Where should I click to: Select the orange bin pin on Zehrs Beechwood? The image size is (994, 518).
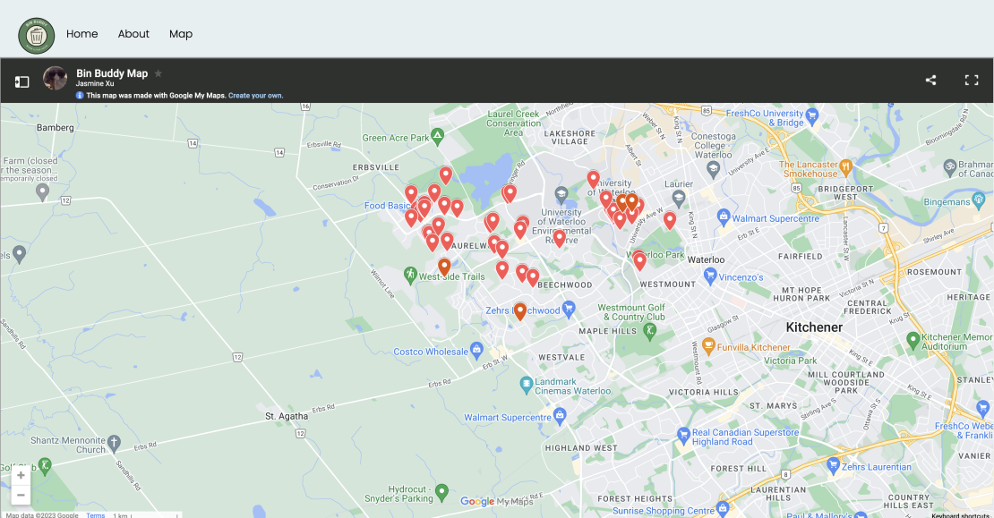519,311
